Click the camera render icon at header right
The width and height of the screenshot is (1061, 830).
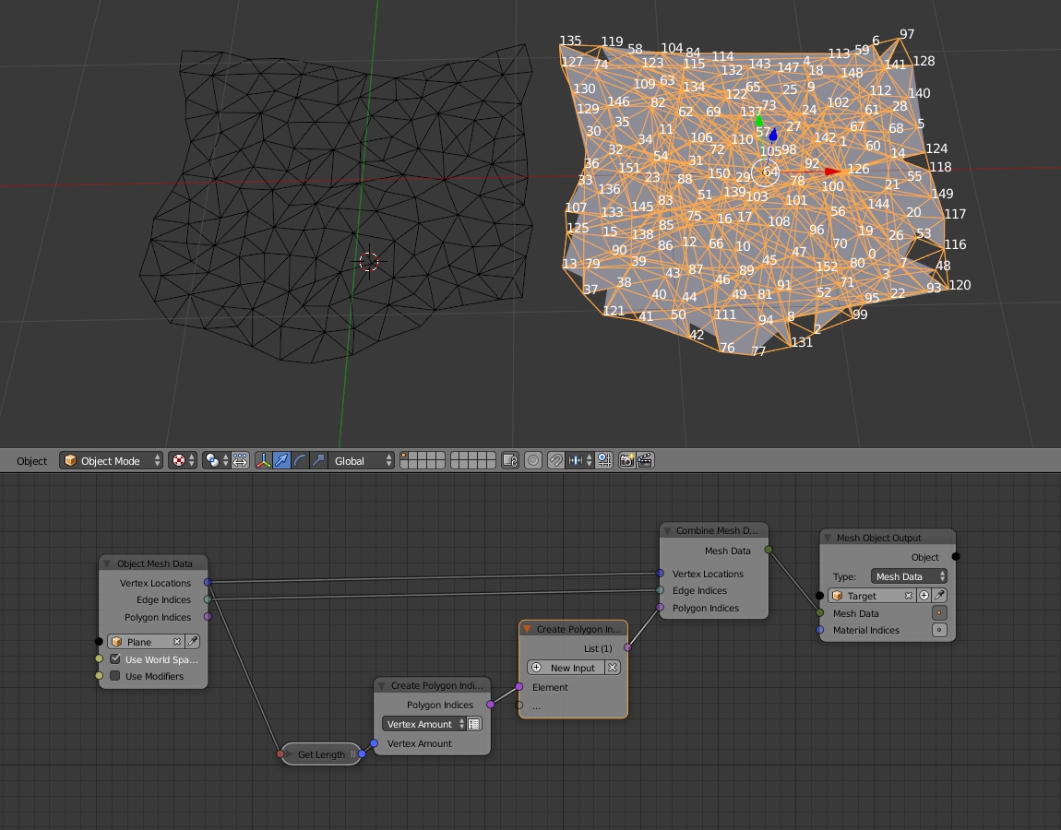click(625, 461)
